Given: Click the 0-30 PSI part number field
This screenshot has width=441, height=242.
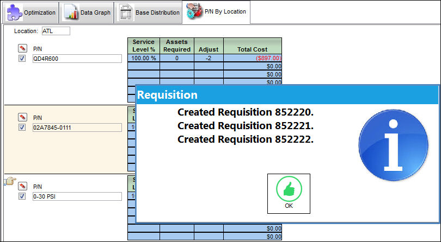Looking at the screenshot, I should pyautogui.click(x=77, y=196).
